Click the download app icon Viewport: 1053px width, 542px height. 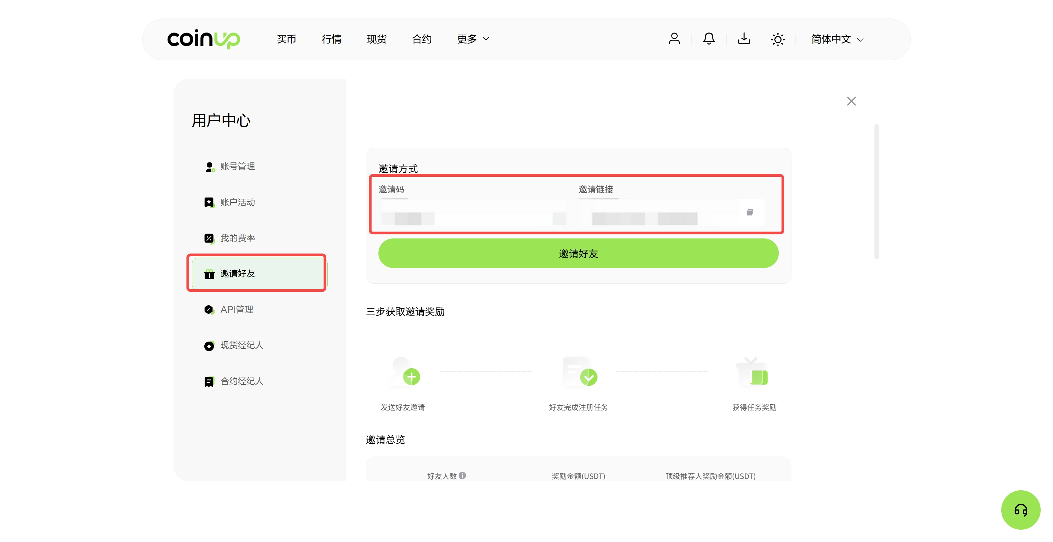(743, 39)
